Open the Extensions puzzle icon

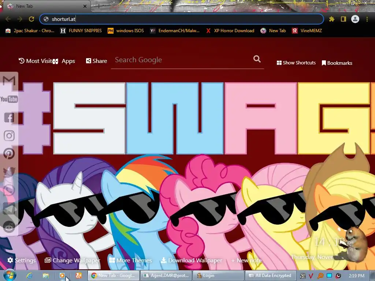(331, 19)
